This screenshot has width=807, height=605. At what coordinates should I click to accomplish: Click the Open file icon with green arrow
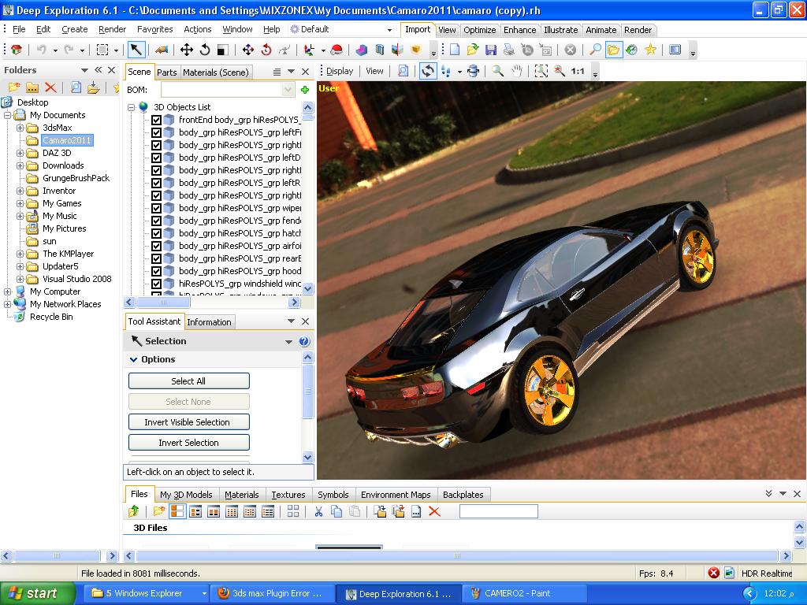coord(472,50)
